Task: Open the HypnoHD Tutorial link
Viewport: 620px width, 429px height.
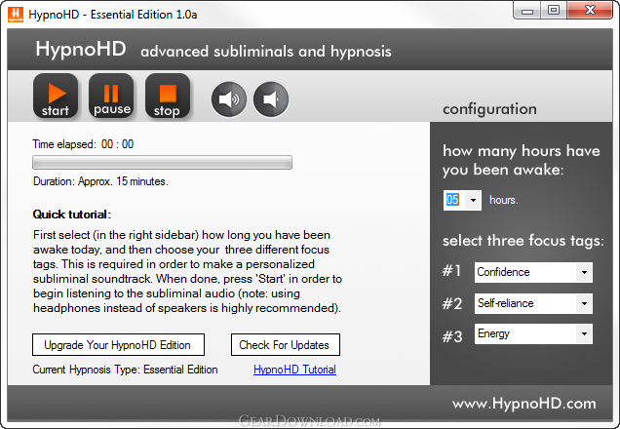Action: point(294,370)
